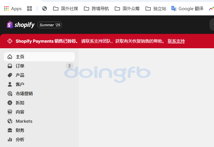214x147 pixels.
Task: Click the 联系支持 link in red banner
Action: pos(176,41)
